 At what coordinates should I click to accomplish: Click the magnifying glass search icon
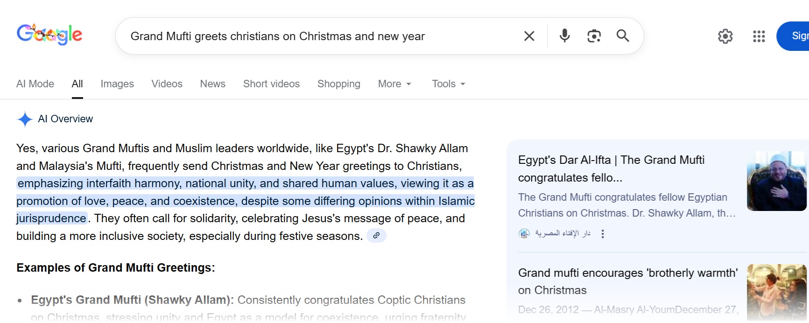623,36
